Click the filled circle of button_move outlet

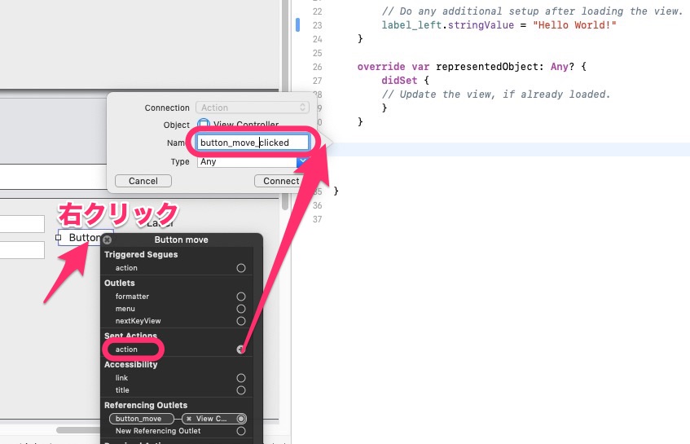240,419
